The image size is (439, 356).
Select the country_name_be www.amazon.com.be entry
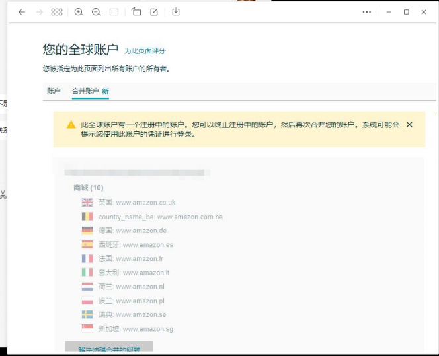(x=152, y=217)
